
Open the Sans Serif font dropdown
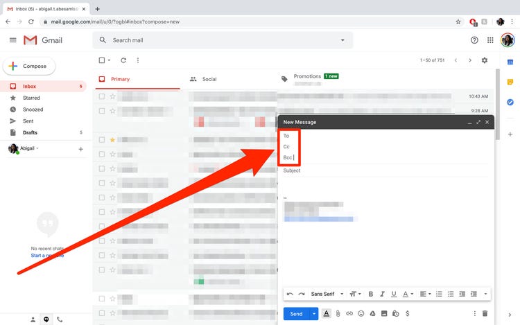327,294
